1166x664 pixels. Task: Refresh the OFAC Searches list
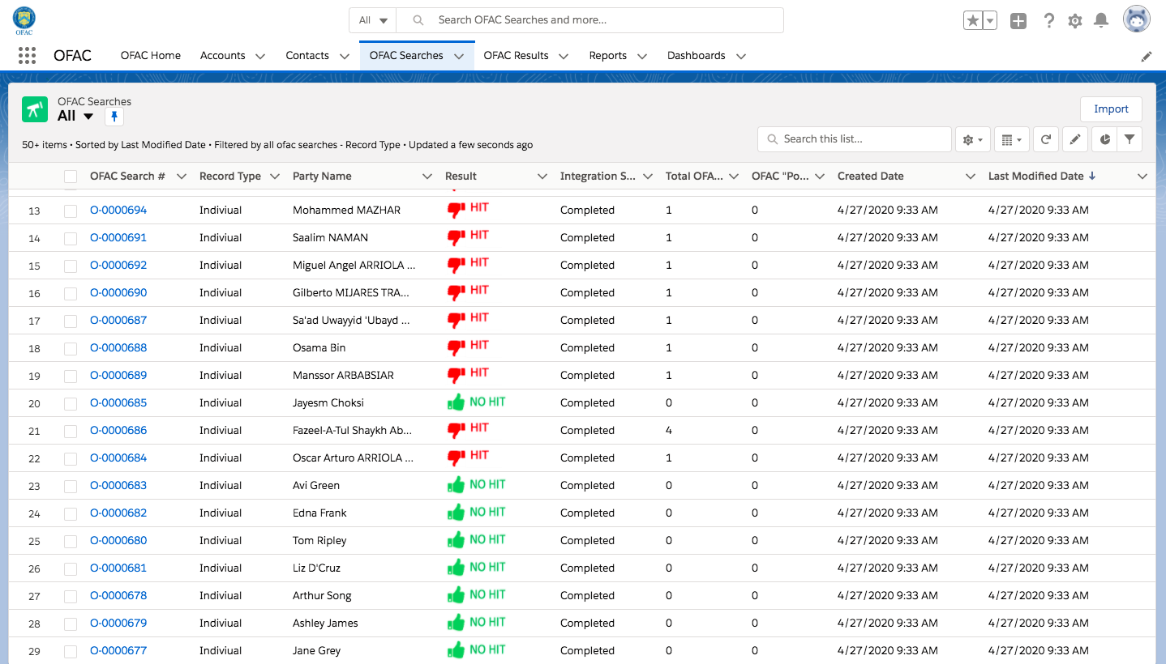1046,139
